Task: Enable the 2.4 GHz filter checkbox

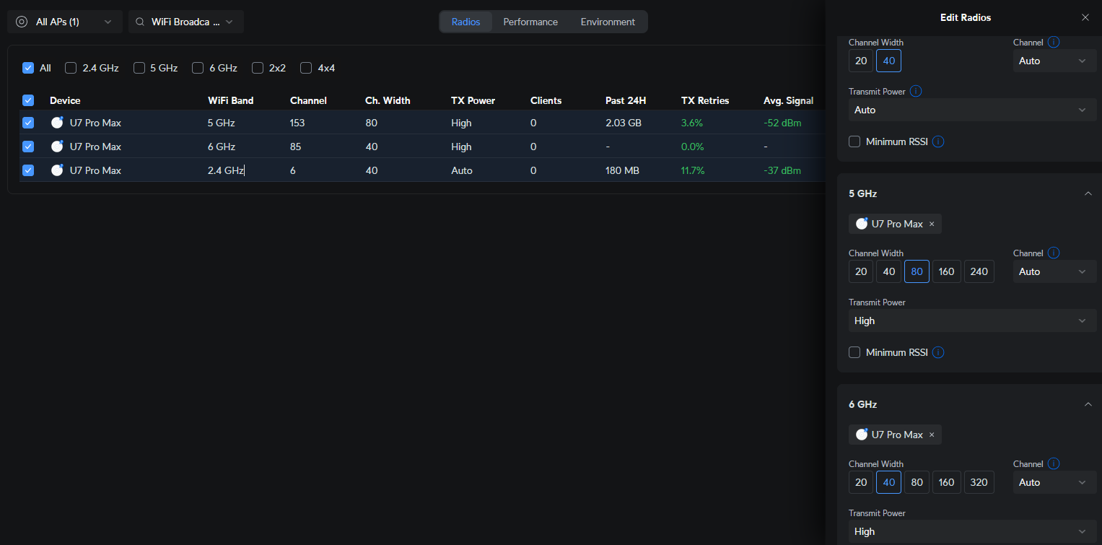Action: (71, 68)
